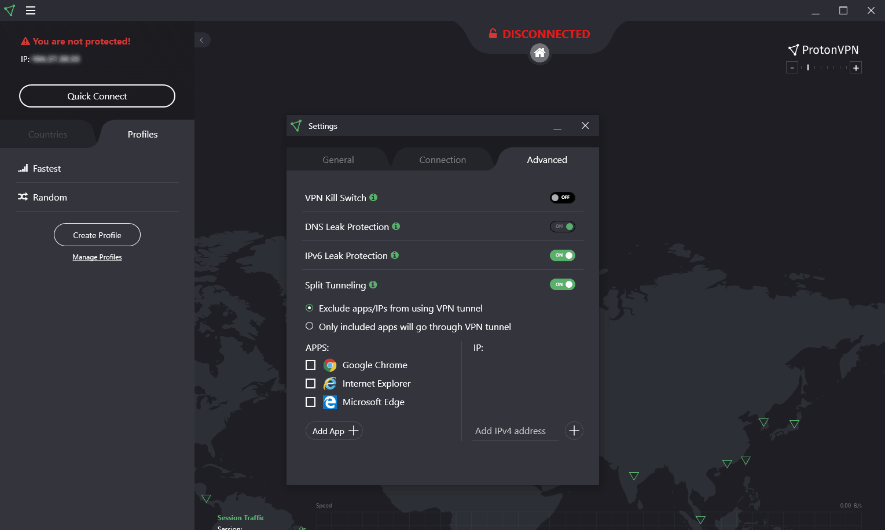Check the Internet Explorer checkbox

click(x=310, y=384)
